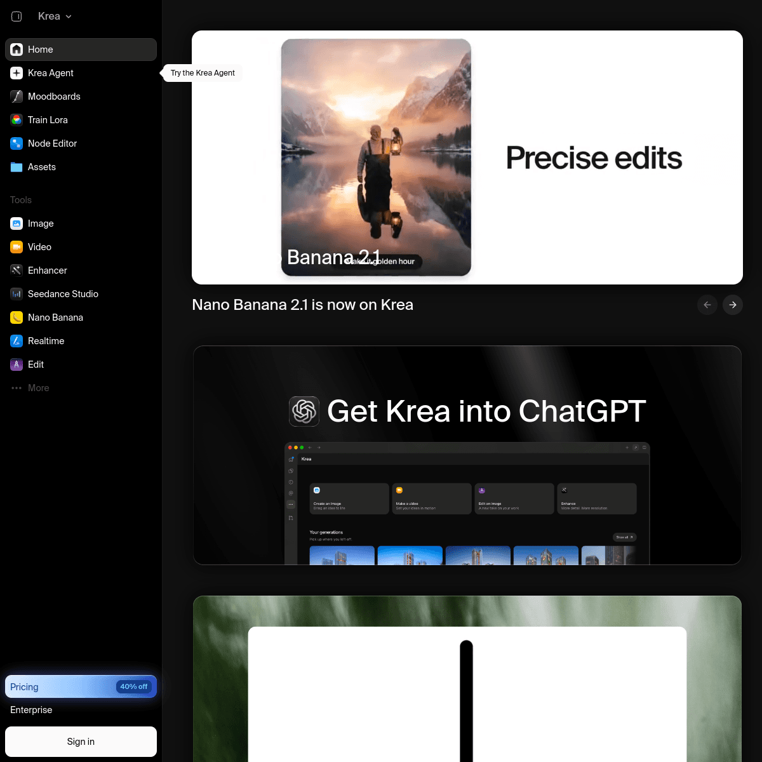Click the Image tool icon
Screen dimensions: 762x762
pyautogui.click(x=17, y=224)
